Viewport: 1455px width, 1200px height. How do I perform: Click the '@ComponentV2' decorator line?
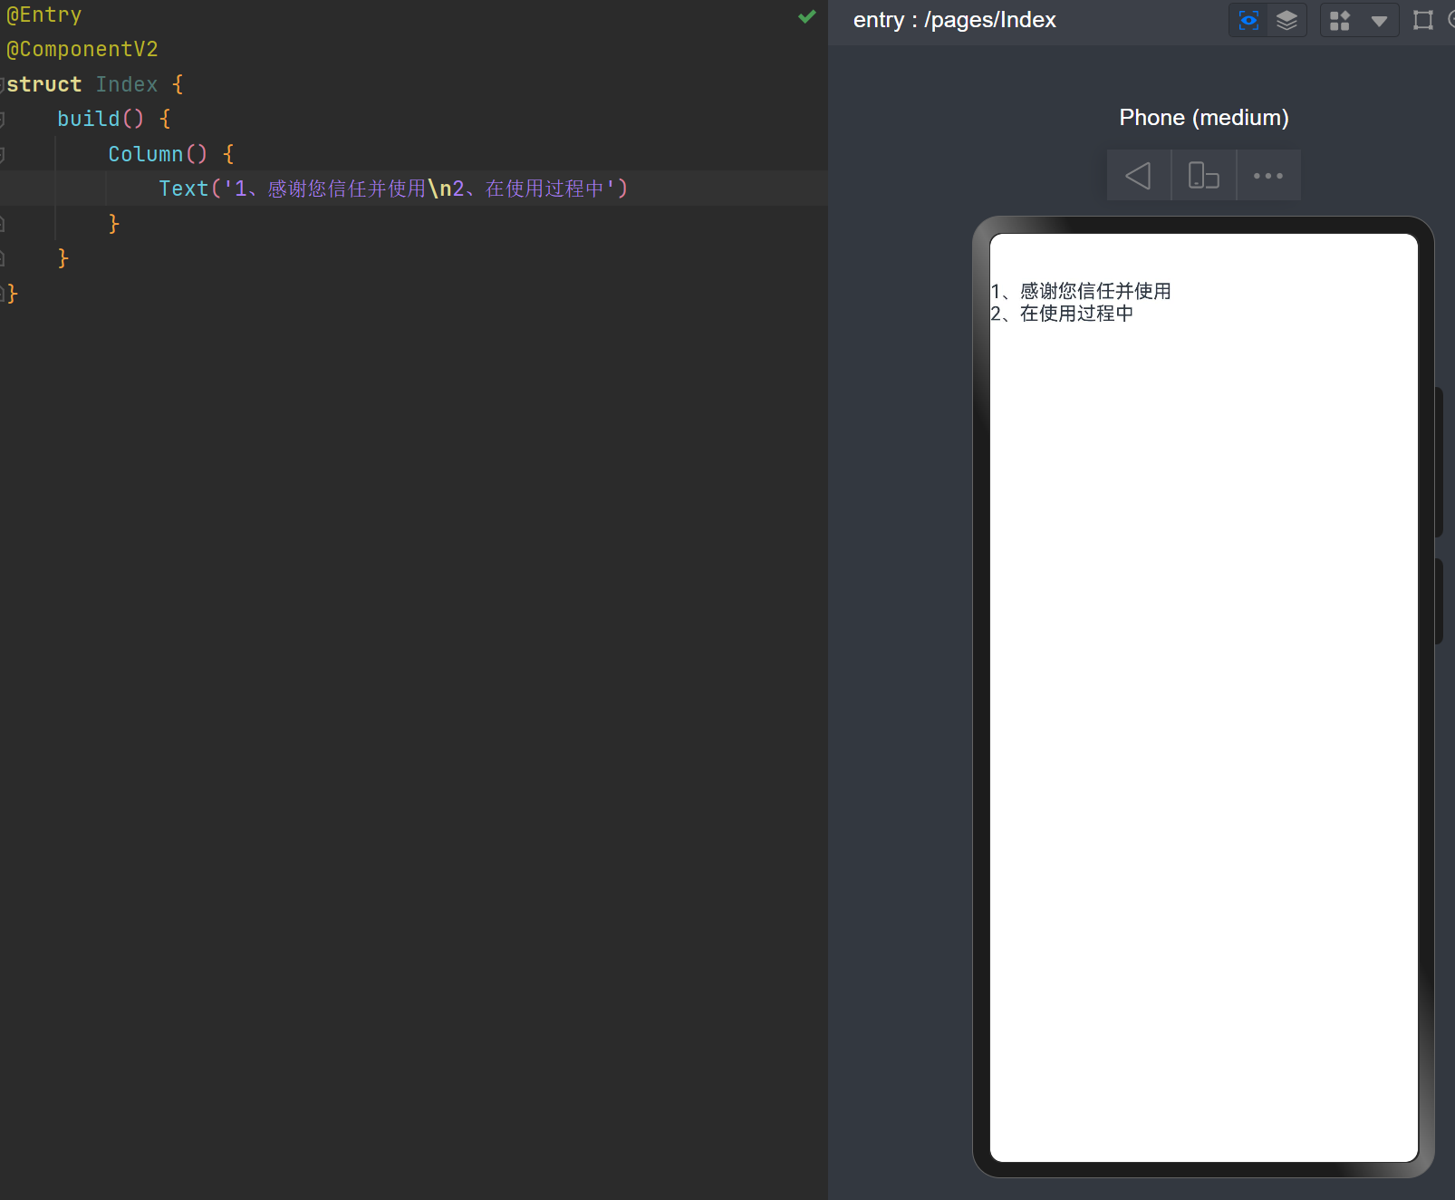click(82, 49)
